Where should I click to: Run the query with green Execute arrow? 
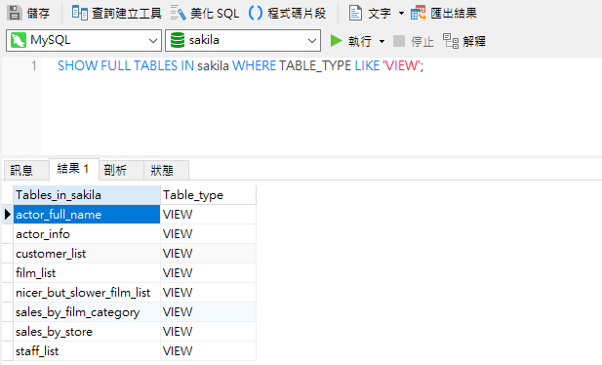(336, 40)
